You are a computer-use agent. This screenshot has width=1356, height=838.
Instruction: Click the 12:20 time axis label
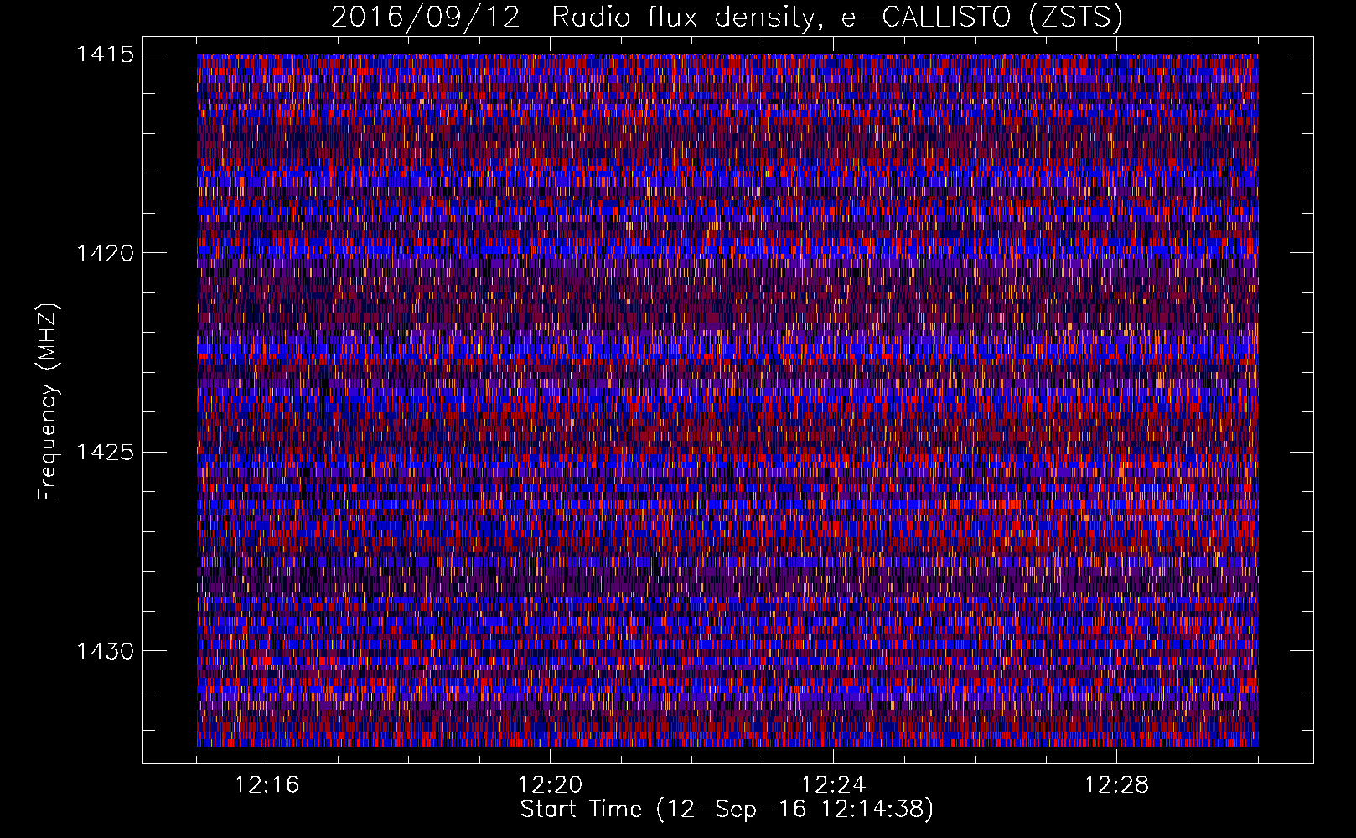(550, 785)
